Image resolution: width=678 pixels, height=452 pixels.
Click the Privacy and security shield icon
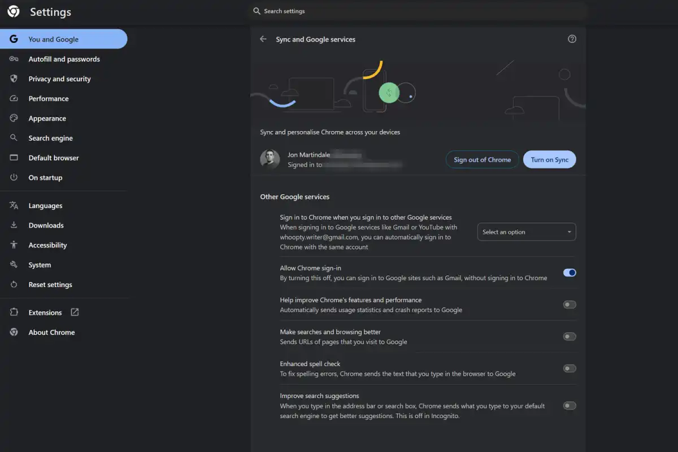coord(14,79)
